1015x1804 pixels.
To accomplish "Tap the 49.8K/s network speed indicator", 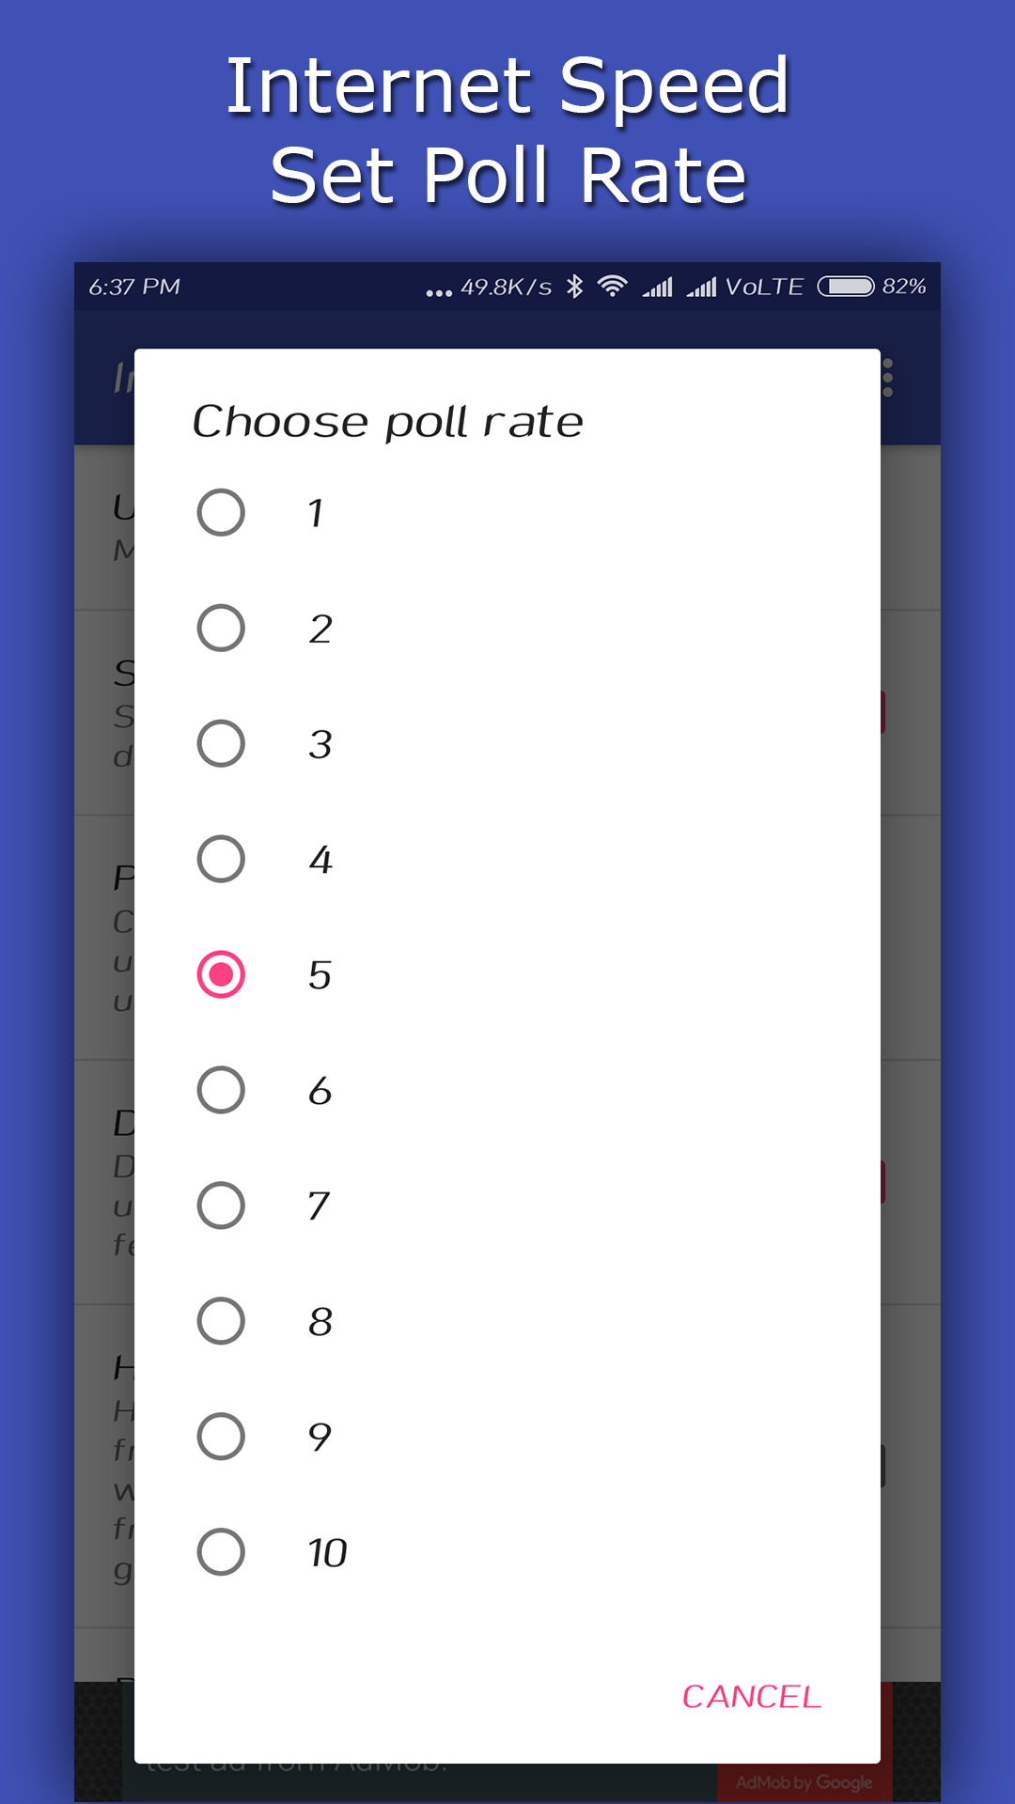I will 506,288.
